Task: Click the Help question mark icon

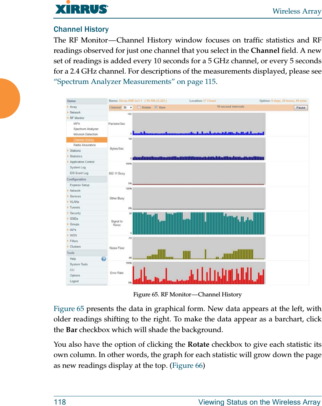Action: (x=104, y=259)
